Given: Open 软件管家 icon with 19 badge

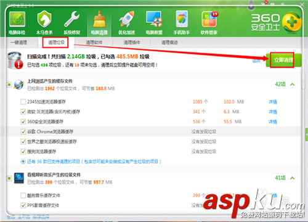Looking at the screenshot, I should click(x=209, y=20).
